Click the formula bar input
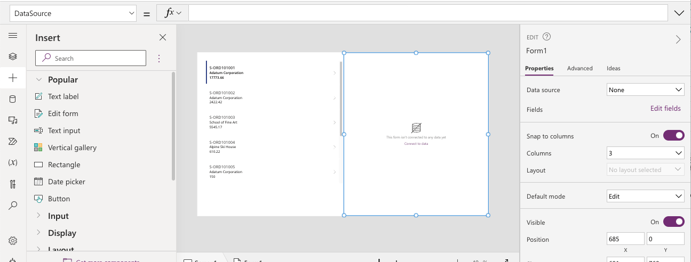This screenshot has width=691, height=262. [428, 13]
